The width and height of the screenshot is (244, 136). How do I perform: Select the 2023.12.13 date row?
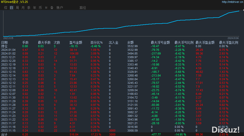coord(122,79)
